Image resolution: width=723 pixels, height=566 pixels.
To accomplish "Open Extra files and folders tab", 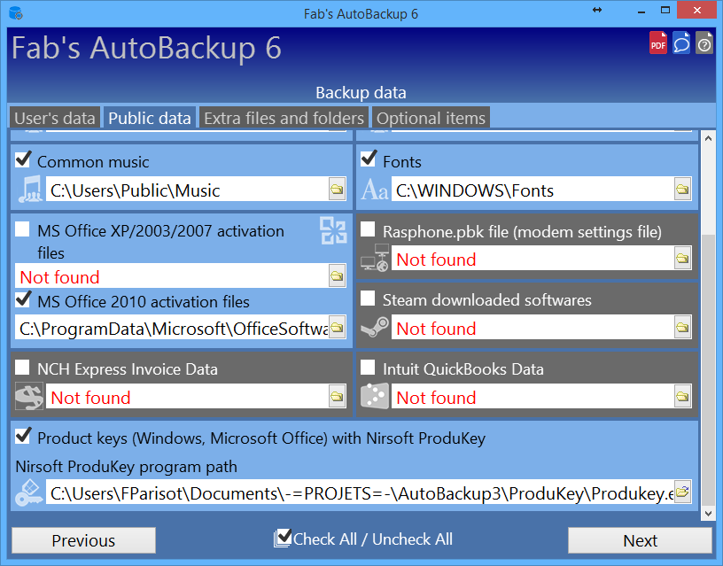I will pyautogui.click(x=284, y=118).
